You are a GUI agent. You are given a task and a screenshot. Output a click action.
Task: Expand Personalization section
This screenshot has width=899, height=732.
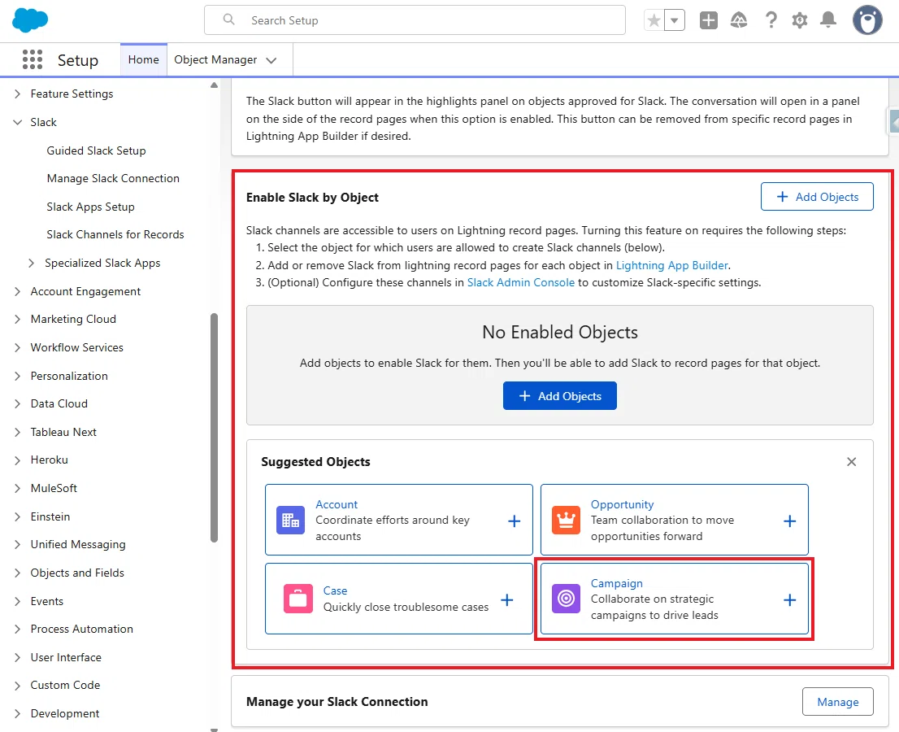(x=18, y=376)
